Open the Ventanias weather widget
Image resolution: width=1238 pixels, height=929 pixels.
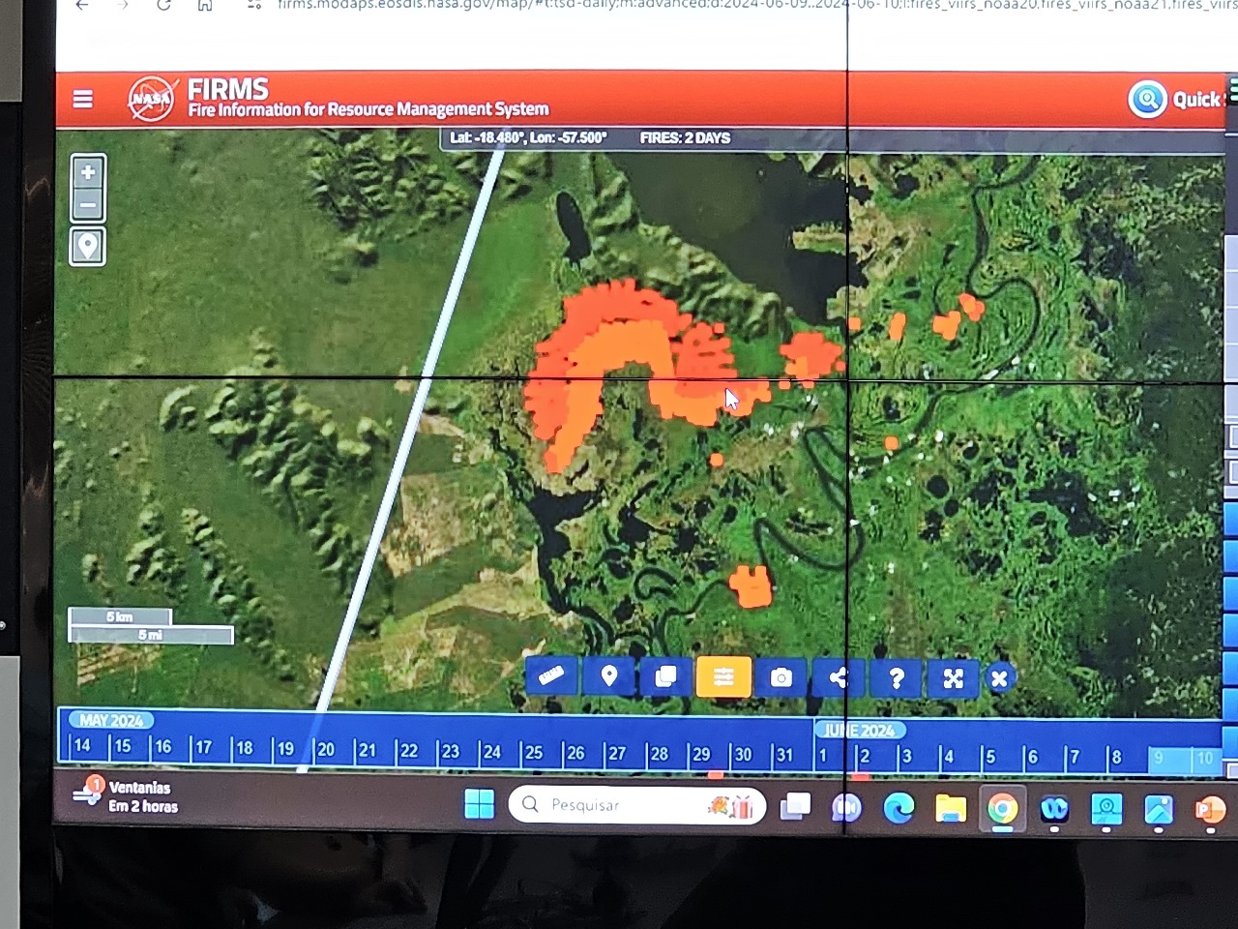(x=126, y=795)
